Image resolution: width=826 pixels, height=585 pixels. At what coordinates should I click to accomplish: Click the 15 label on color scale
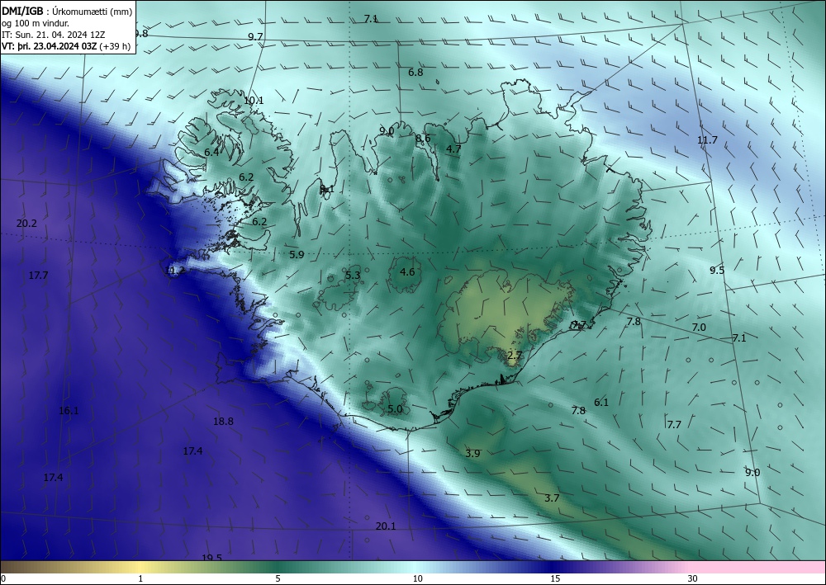pyautogui.click(x=555, y=579)
